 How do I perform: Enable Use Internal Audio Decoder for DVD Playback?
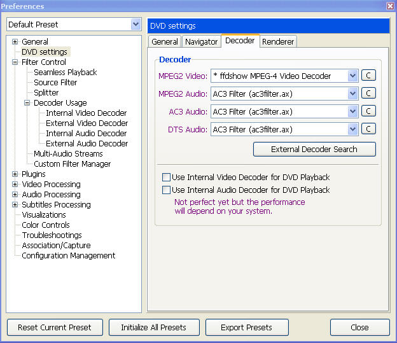167,190
